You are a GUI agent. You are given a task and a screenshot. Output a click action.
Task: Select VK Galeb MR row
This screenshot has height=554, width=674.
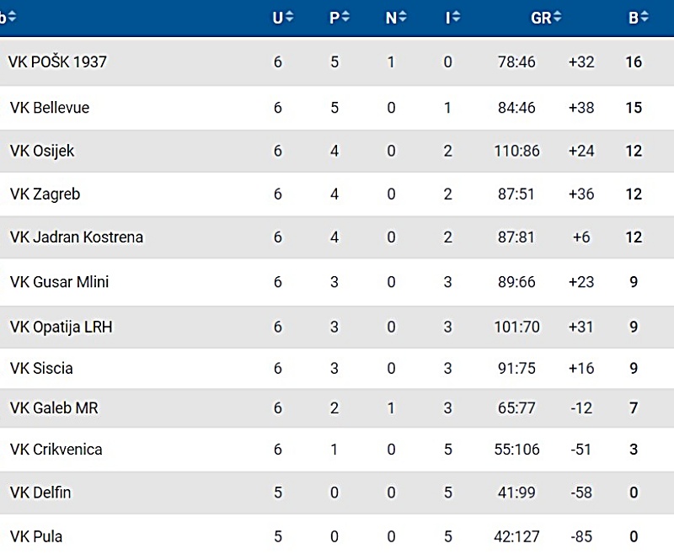tap(337, 408)
